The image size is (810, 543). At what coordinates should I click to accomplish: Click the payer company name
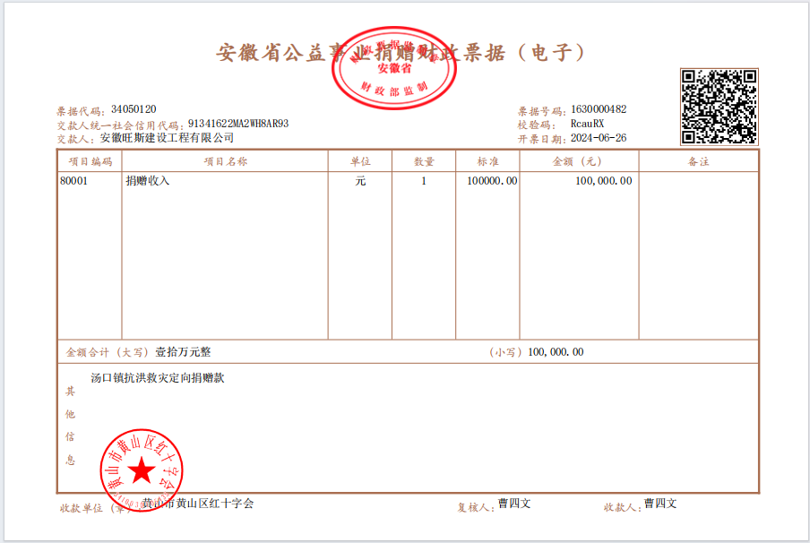coord(167,138)
